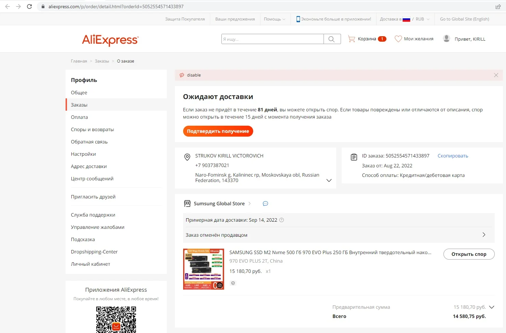Image resolution: width=506 pixels, height=333 pixels.
Task: Open the SAMSUNG SSD M2 Nvme product title
Action: pyautogui.click(x=330, y=252)
